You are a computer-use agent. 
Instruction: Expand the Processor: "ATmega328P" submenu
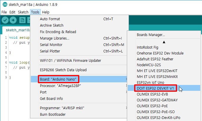tap(79, 86)
